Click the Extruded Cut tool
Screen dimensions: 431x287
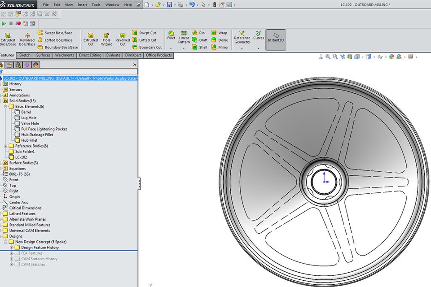point(90,39)
